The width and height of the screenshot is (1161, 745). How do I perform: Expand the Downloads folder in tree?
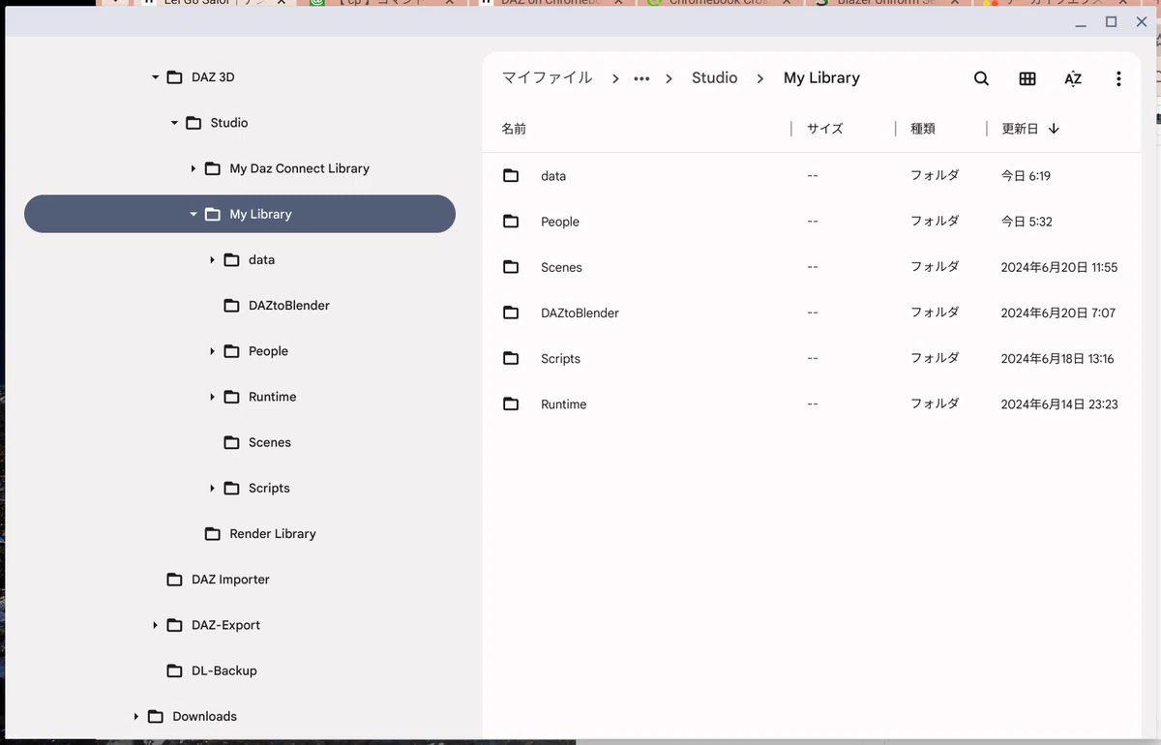[135, 716]
